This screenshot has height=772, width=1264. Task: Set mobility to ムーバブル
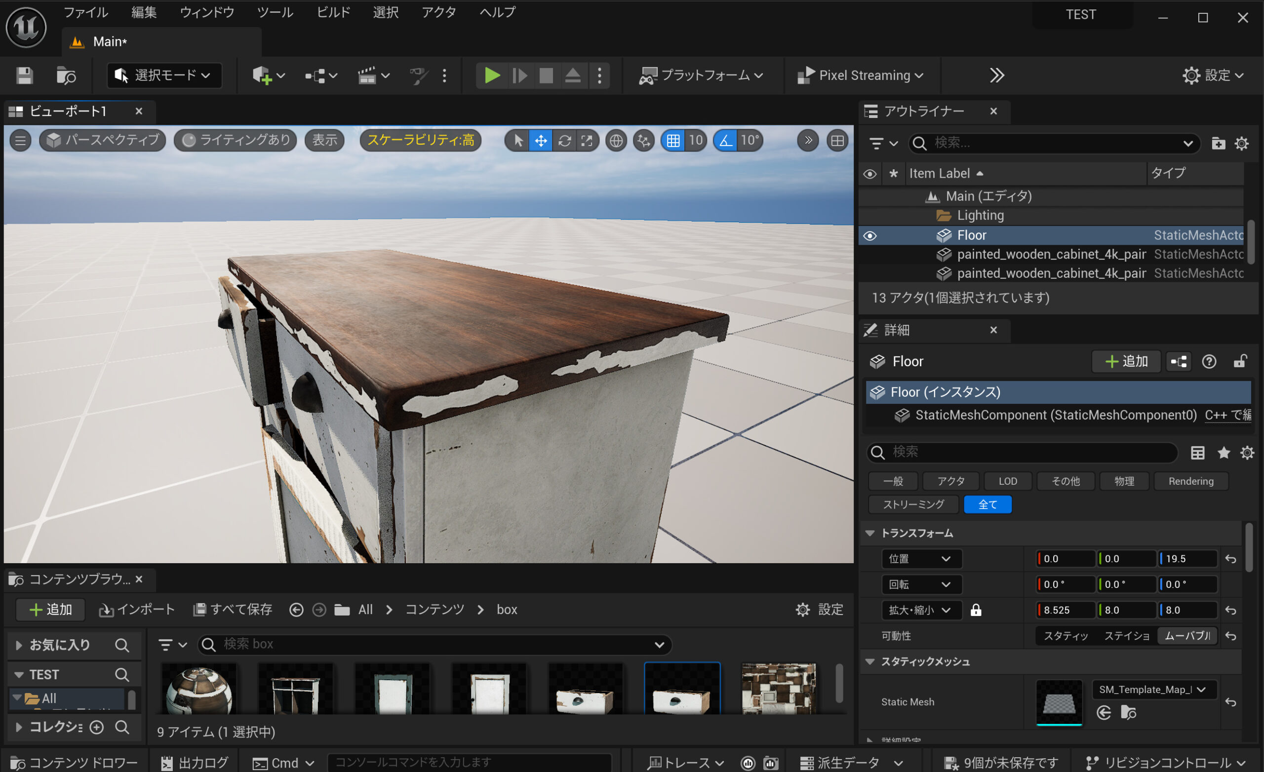click(1187, 636)
